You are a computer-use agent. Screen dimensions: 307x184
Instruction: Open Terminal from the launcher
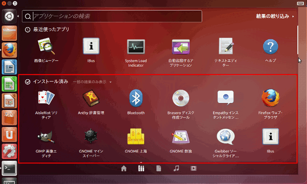point(9,168)
